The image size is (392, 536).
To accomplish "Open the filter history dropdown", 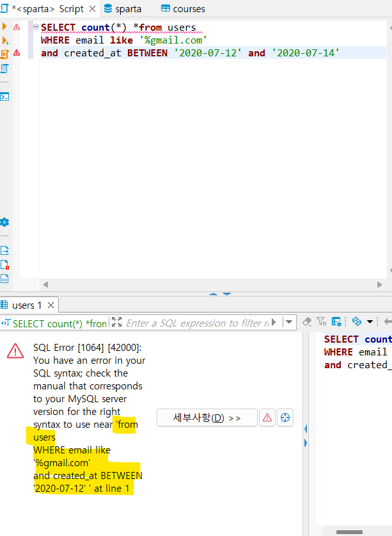I will [289, 322].
